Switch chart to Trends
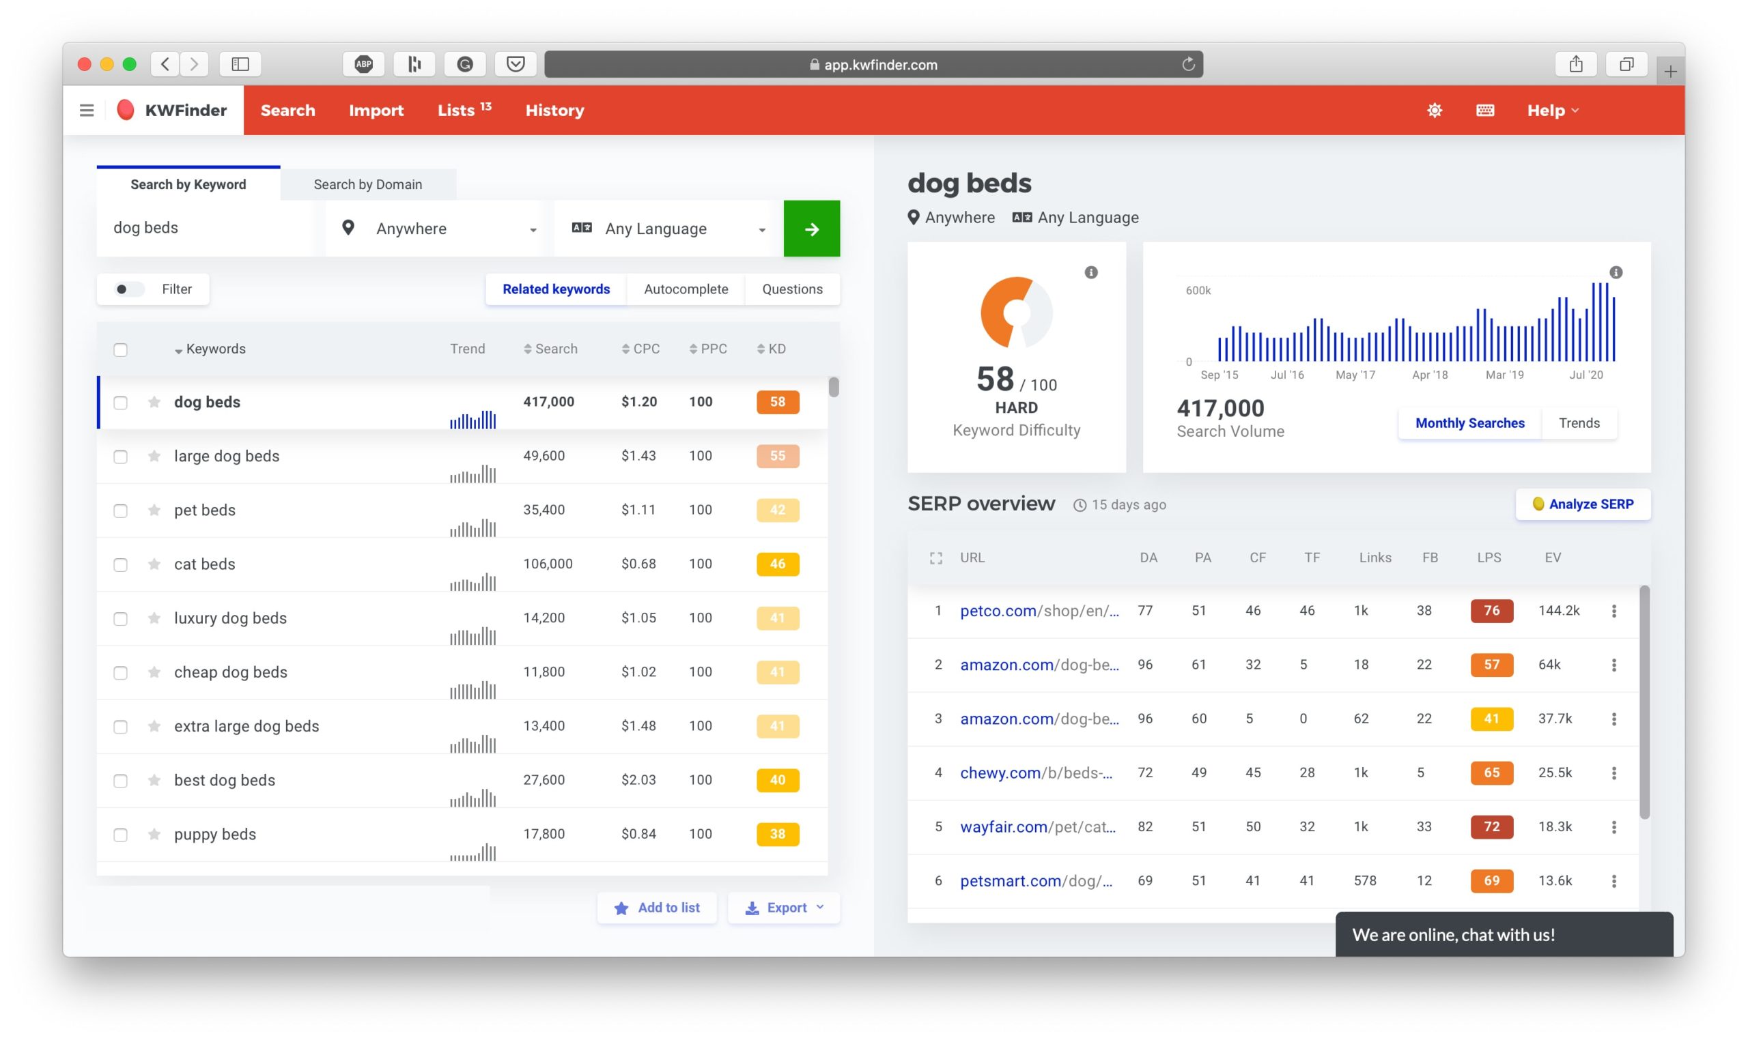Viewport: 1748px width, 1040px height. (1579, 423)
